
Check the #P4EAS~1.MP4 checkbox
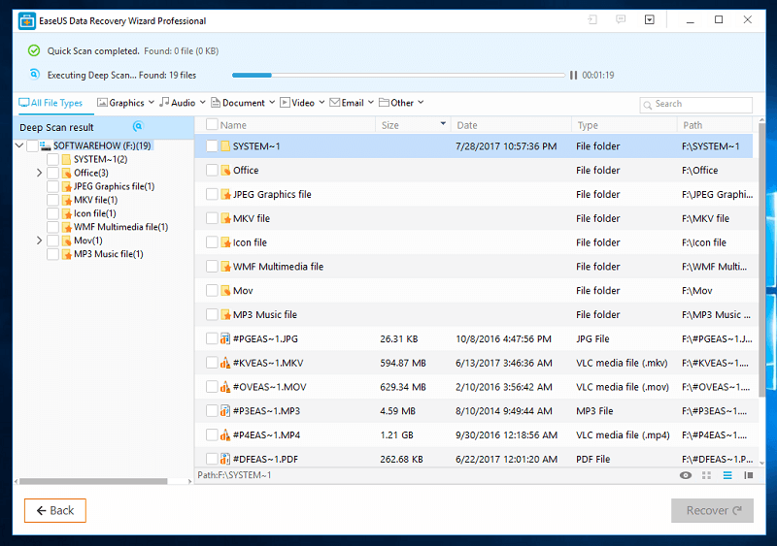coord(212,435)
